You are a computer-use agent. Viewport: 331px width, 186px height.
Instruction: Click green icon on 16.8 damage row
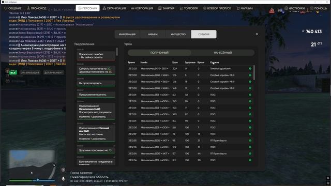point(250,88)
